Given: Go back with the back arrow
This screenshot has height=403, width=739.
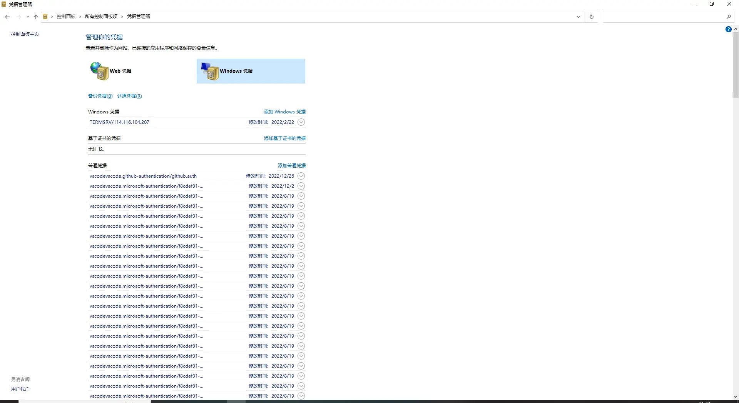Looking at the screenshot, I should (x=7, y=17).
